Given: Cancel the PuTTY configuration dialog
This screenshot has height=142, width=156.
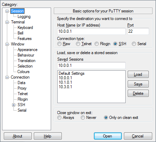Looking at the screenshot, I should tap(138, 136).
